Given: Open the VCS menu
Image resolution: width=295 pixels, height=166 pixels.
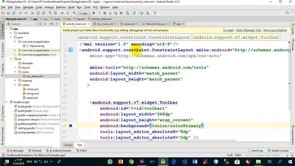Looking at the screenshot, I should tap(95, 7).
